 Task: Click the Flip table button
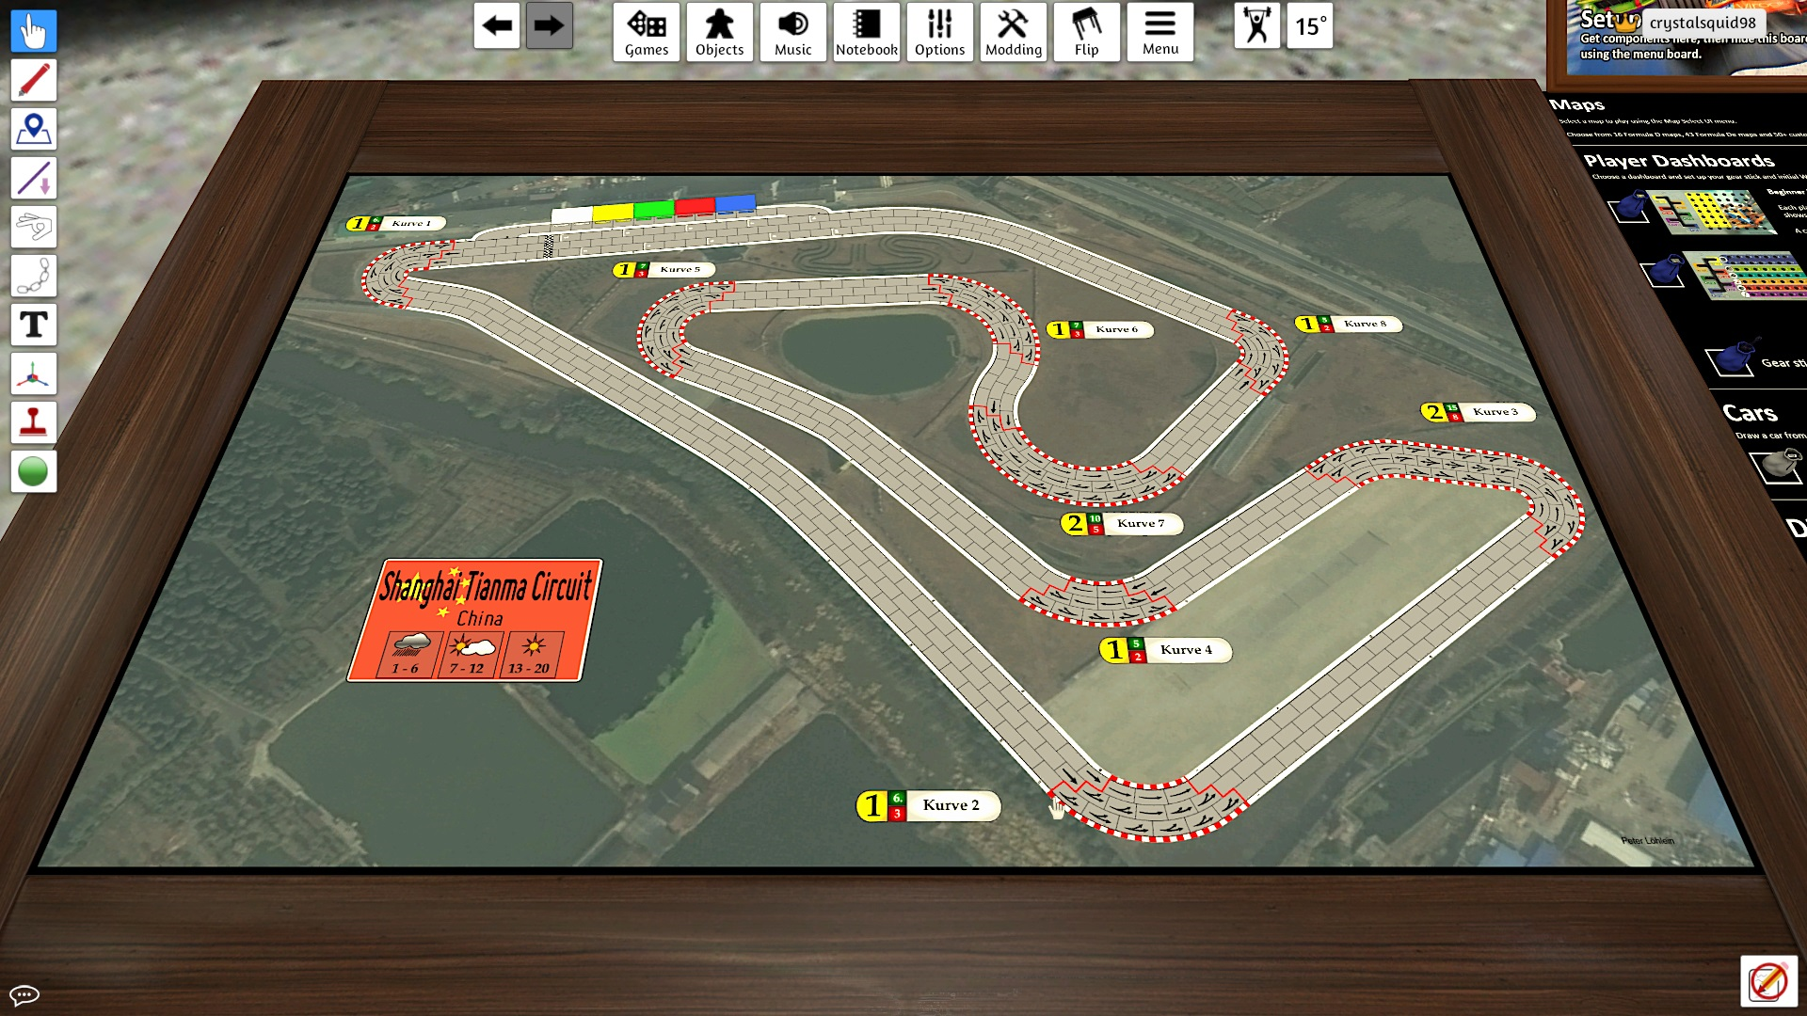pyautogui.click(x=1086, y=33)
